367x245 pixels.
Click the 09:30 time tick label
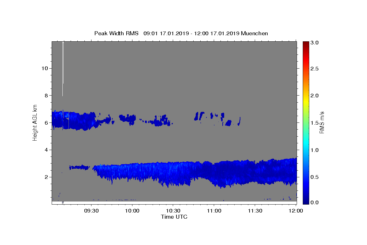[x=92, y=211]
